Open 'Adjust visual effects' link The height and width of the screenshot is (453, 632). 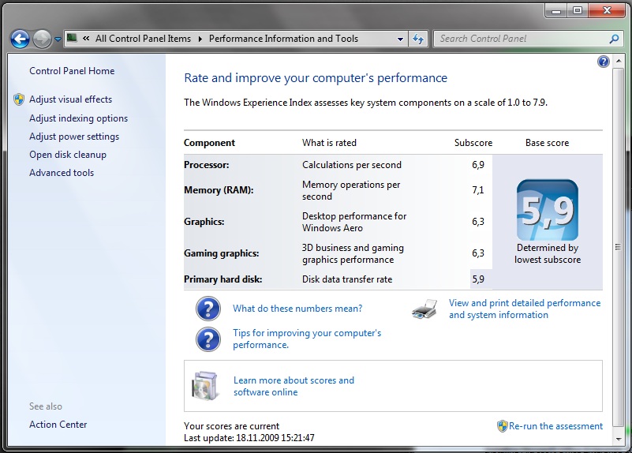click(70, 99)
